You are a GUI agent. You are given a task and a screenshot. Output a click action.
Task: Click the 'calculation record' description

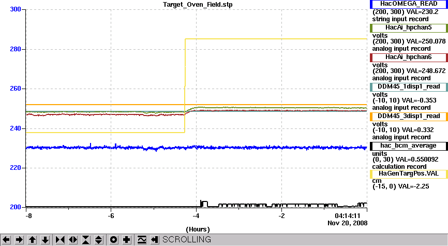point(399,167)
